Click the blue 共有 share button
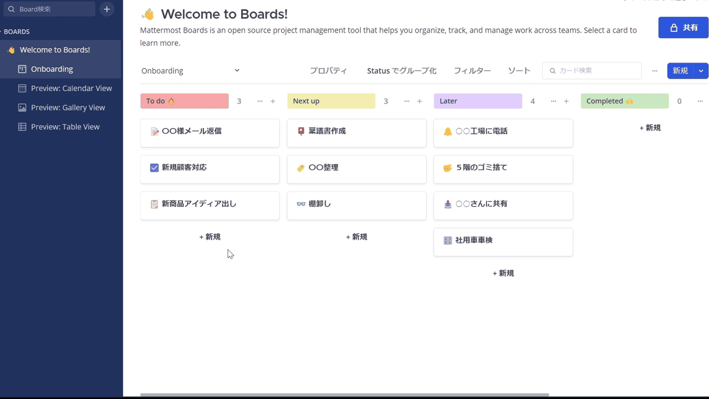The image size is (709, 399). (683, 28)
